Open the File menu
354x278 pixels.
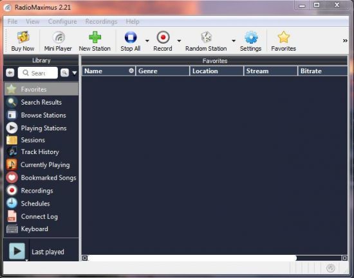coord(12,22)
